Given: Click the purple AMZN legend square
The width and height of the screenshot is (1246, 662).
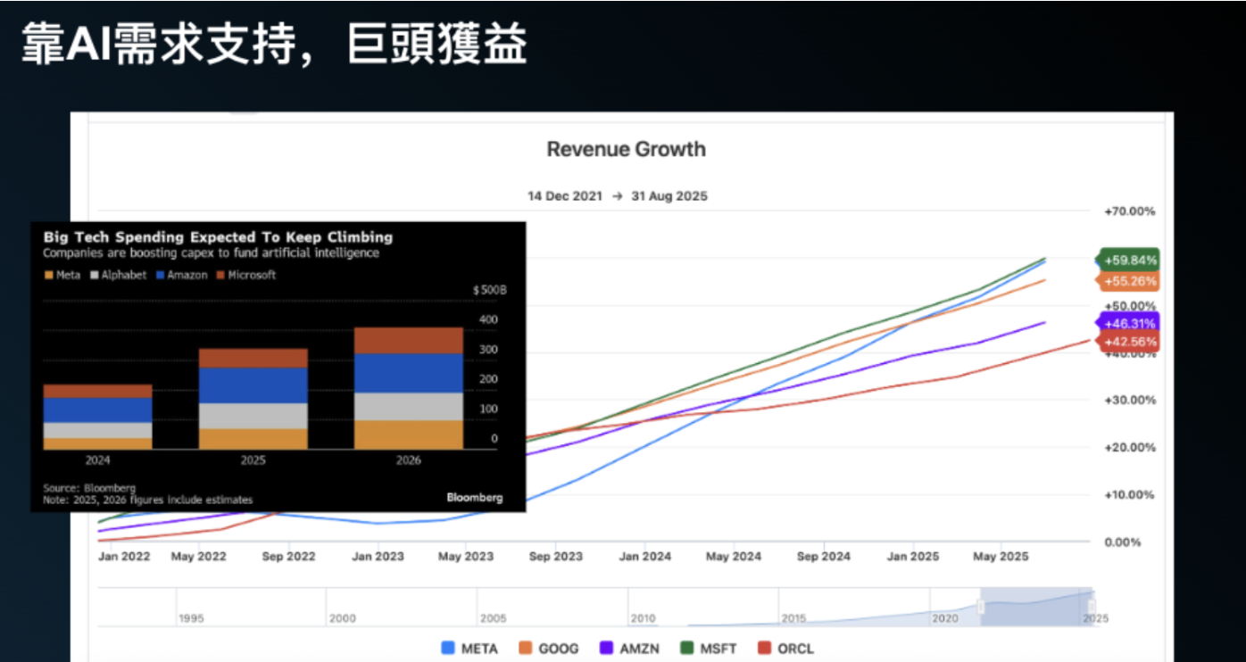Looking at the screenshot, I should point(605,647).
